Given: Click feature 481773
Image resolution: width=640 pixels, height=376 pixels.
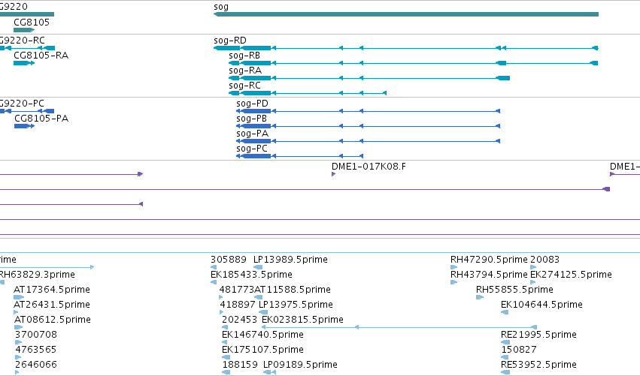Looking at the screenshot, I should coord(221,297).
